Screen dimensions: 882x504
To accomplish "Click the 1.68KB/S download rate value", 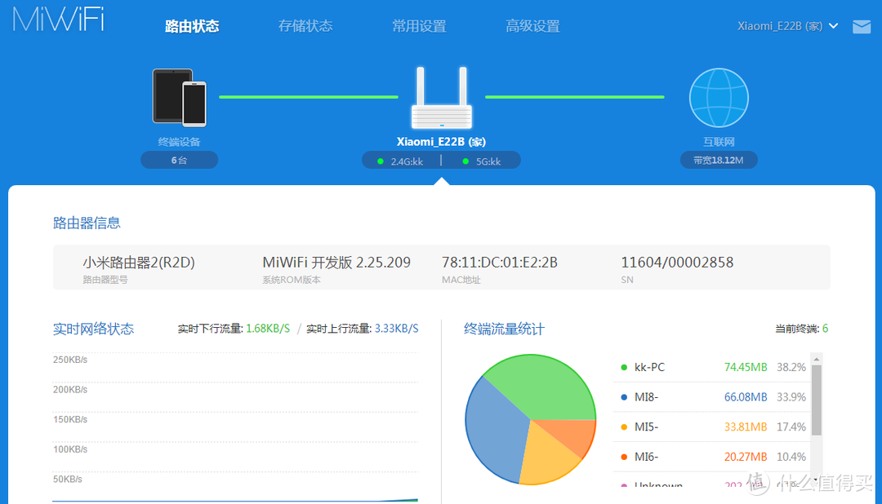I will (x=269, y=329).
